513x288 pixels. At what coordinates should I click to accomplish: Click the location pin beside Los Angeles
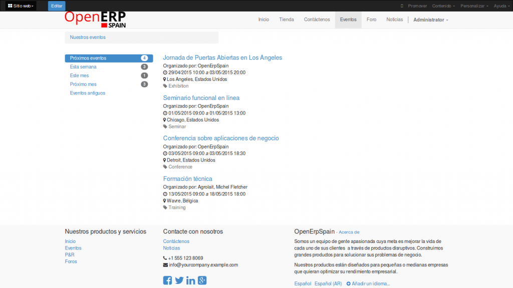164,79
